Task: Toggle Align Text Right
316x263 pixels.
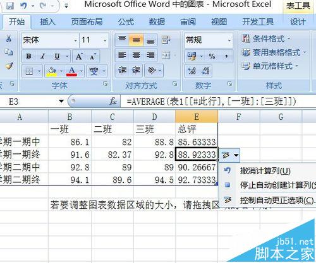Action: [x=150, y=55]
